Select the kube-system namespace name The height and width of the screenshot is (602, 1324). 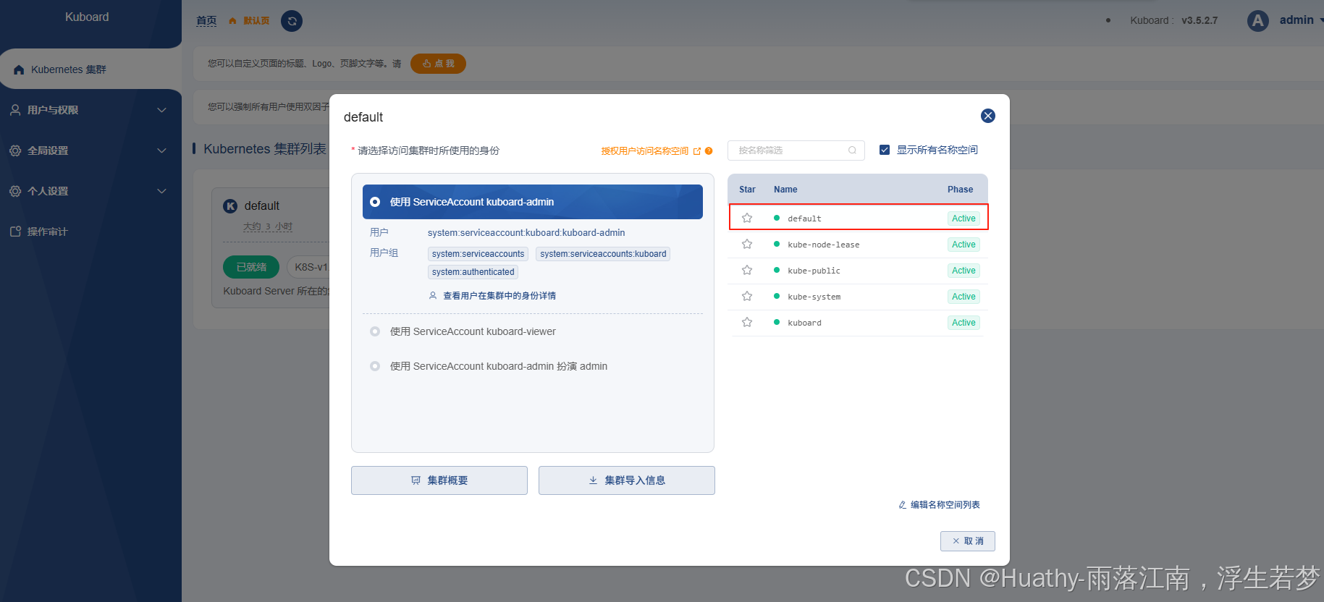pyautogui.click(x=814, y=297)
